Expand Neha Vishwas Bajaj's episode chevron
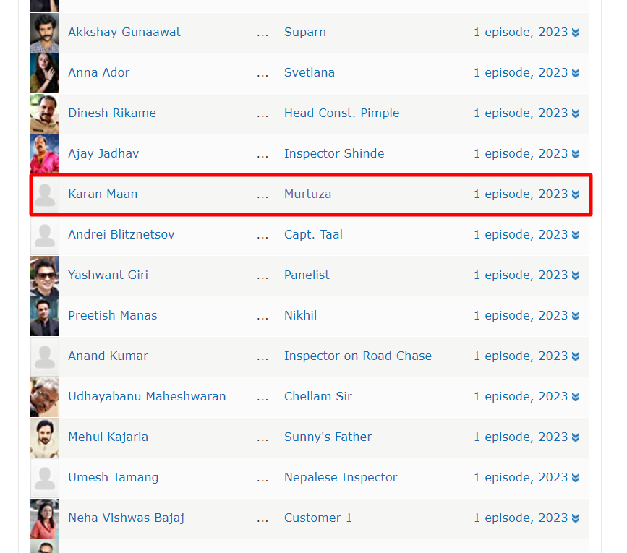 (576, 518)
